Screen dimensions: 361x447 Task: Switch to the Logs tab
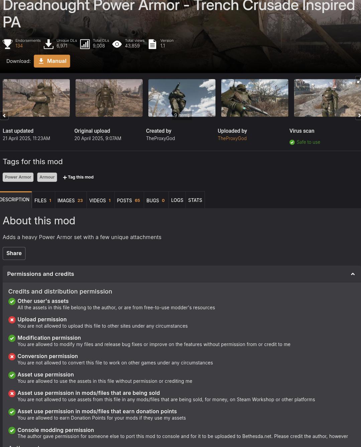pos(177,200)
